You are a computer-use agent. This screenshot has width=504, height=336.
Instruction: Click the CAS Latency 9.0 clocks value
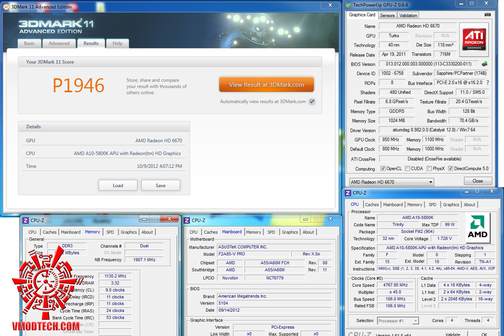tap(115, 290)
